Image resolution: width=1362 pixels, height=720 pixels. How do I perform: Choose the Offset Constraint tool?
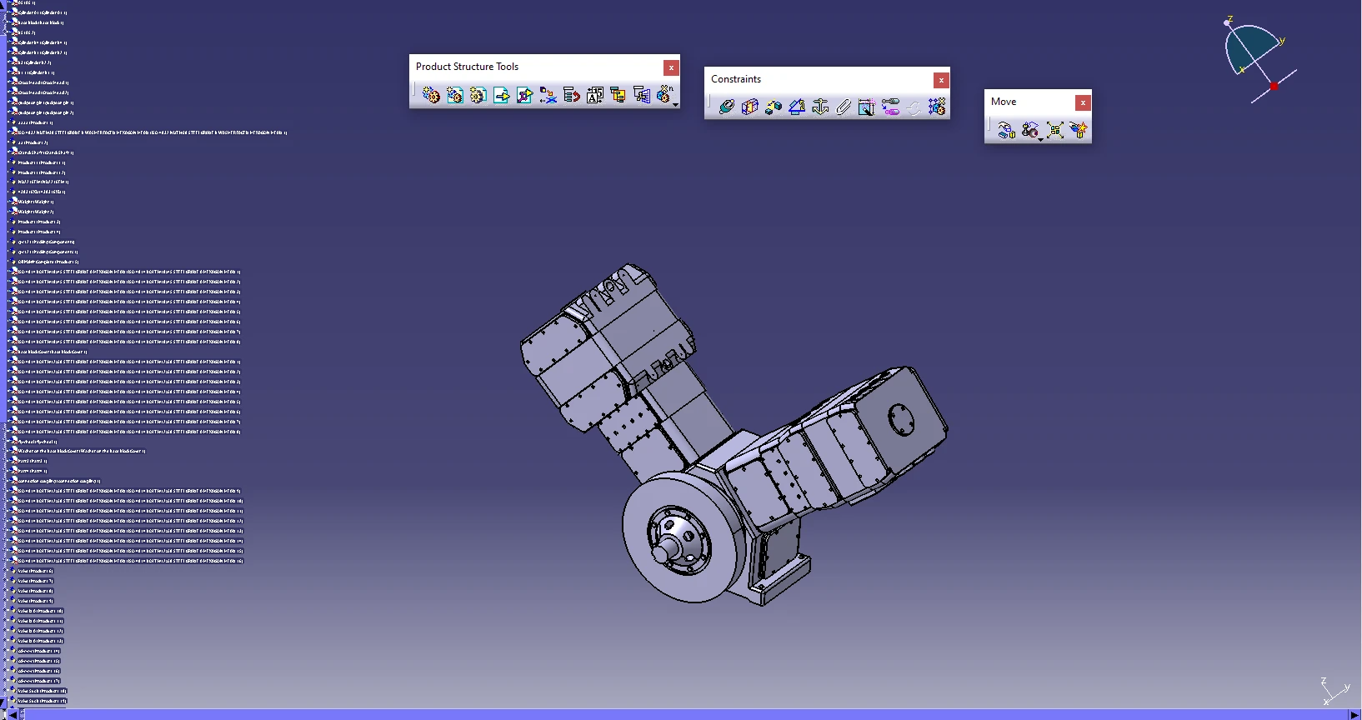click(x=774, y=107)
